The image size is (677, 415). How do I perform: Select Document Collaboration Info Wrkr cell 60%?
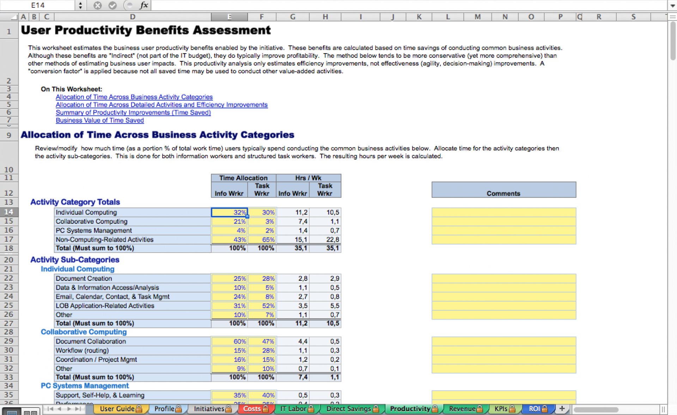click(229, 341)
